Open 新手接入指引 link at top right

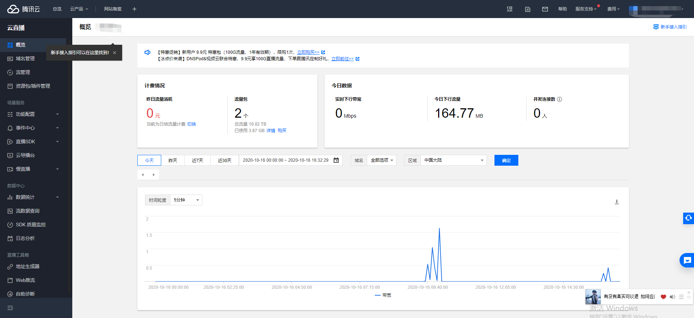(x=670, y=27)
